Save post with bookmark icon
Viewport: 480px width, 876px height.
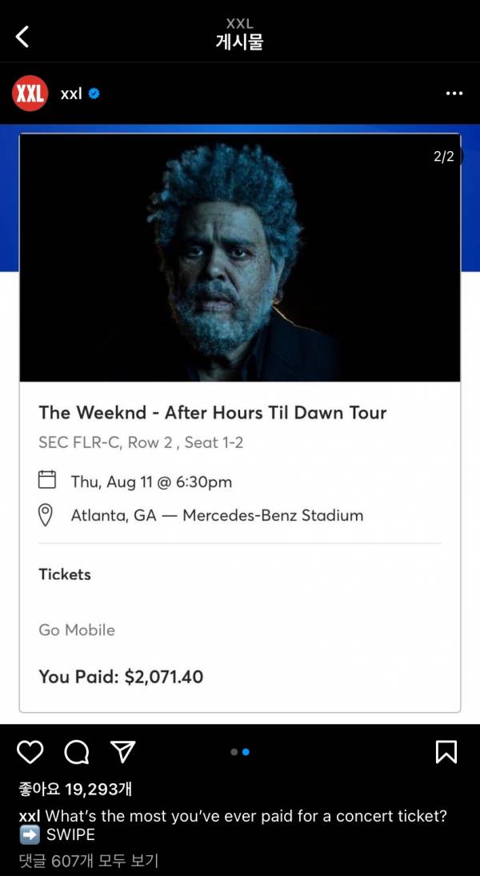446,752
